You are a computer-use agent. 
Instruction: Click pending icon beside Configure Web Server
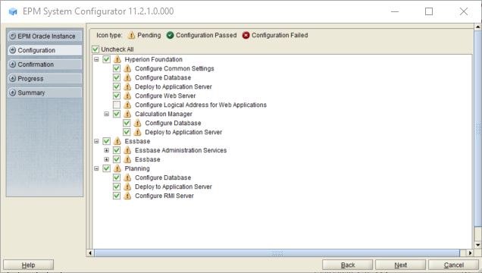(x=127, y=96)
